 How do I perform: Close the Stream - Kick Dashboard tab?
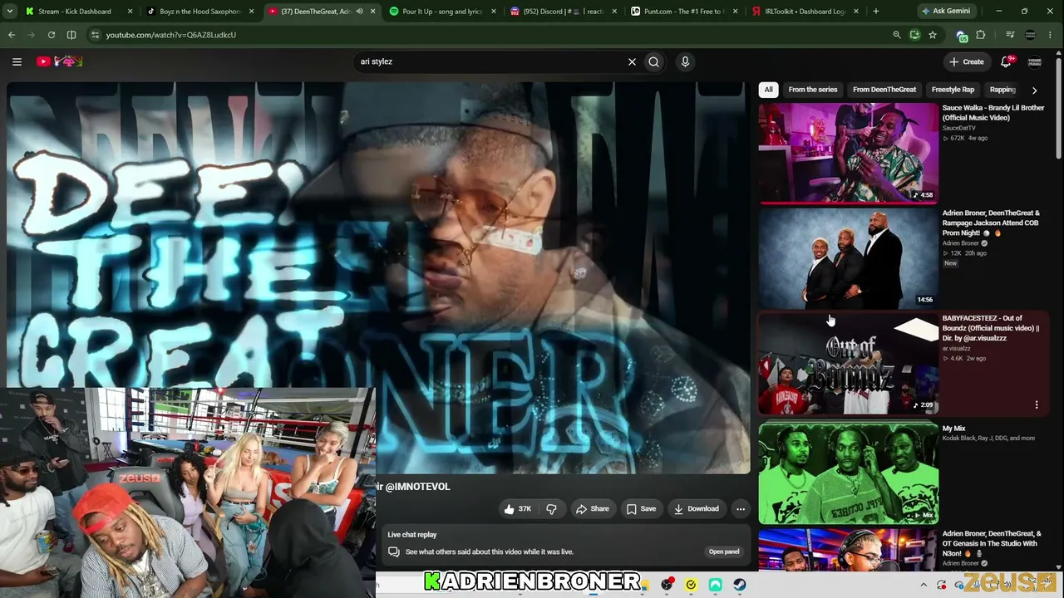(x=130, y=12)
